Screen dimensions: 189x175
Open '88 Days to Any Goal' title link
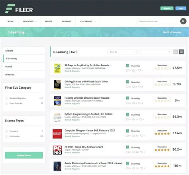(x=87, y=65)
